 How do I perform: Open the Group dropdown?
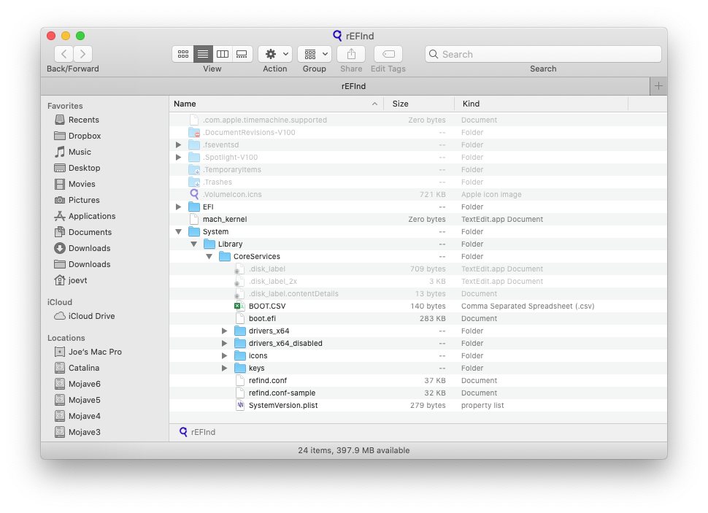pyautogui.click(x=315, y=54)
